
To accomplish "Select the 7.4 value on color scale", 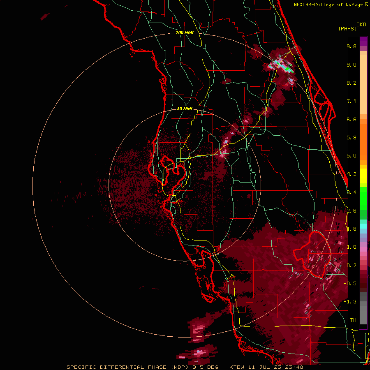I will [351, 101].
